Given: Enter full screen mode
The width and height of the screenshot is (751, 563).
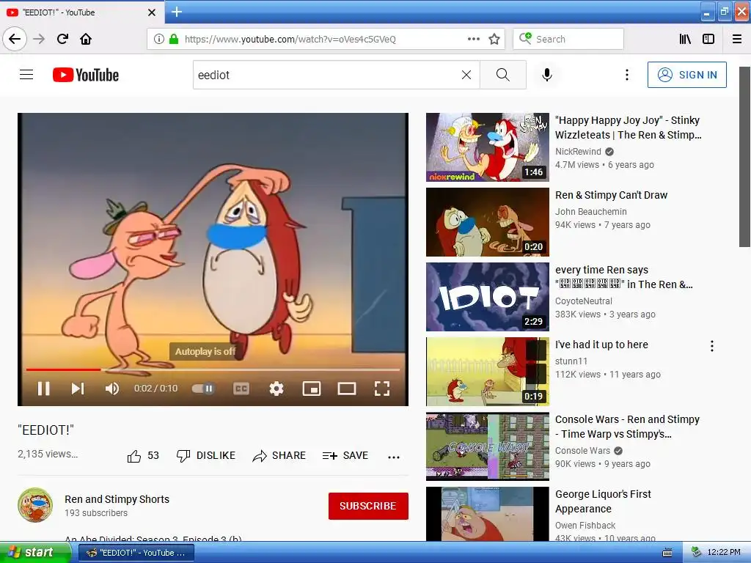Looking at the screenshot, I should pos(381,389).
